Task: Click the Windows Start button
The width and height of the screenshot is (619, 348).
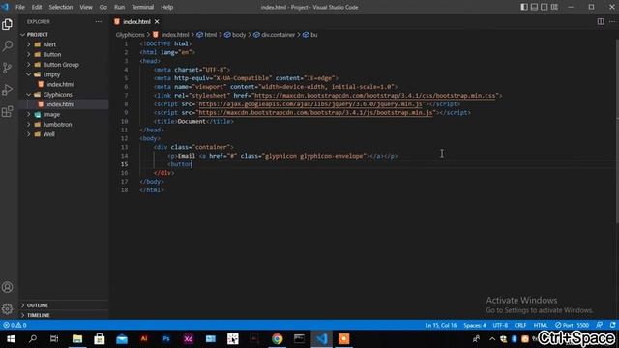Action: (x=11, y=339)
